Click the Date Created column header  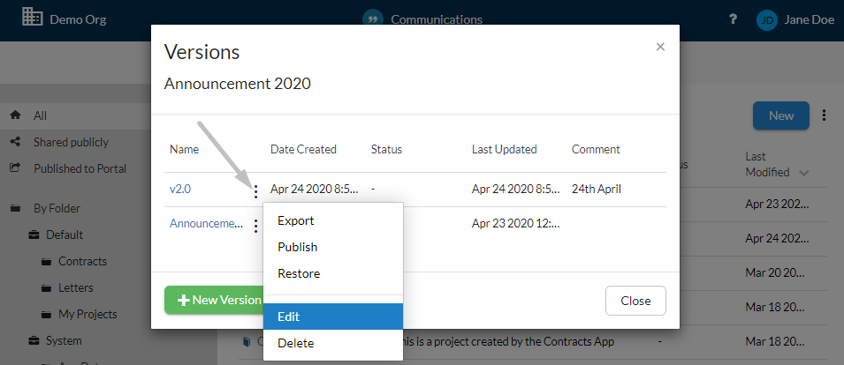click(304, 149)
